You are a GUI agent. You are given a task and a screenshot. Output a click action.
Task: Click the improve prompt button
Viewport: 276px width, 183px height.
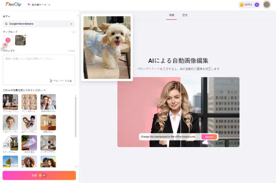click(x=61, y=81)
